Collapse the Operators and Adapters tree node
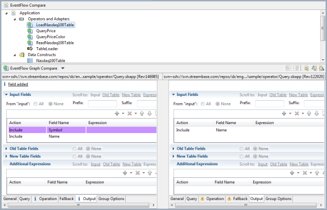Viewport: 327px width, 210px height. pyautogui.click(x=14, y=19)
